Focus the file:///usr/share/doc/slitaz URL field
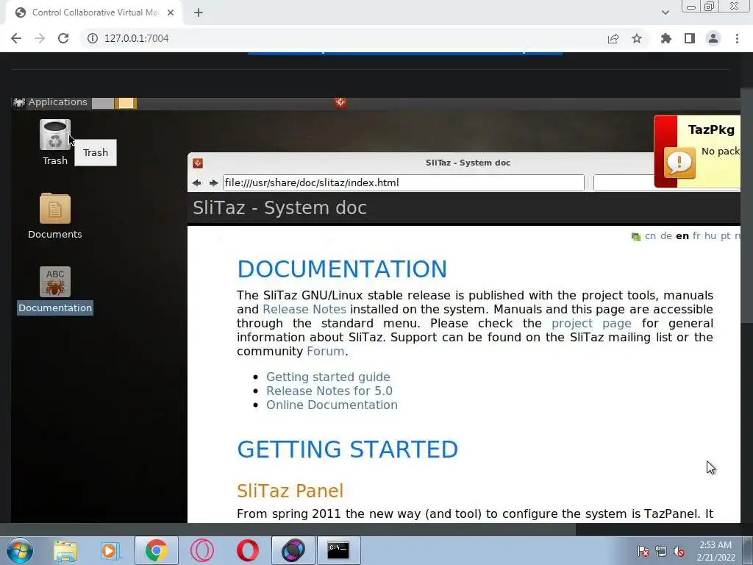 click(404, 182)
